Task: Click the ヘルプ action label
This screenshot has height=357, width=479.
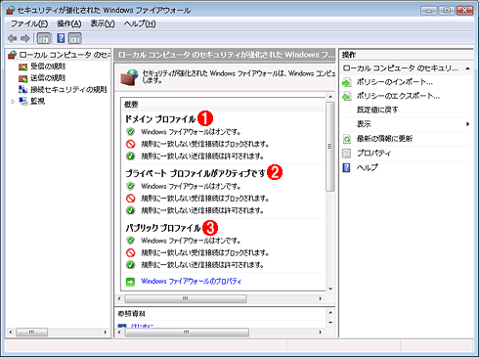Action: click(x=368, y=167)
